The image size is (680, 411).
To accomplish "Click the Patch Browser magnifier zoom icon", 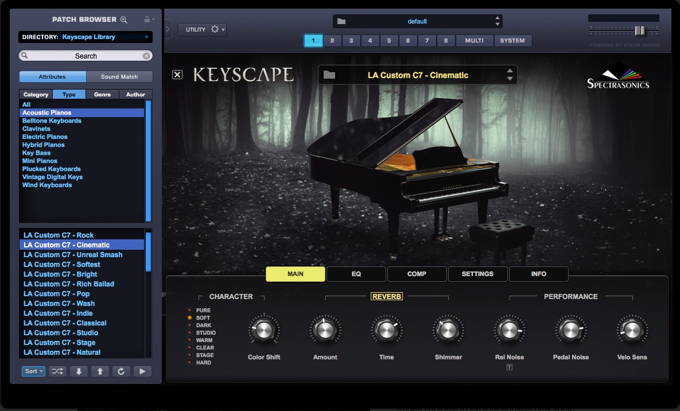I will tap(124, 20).
